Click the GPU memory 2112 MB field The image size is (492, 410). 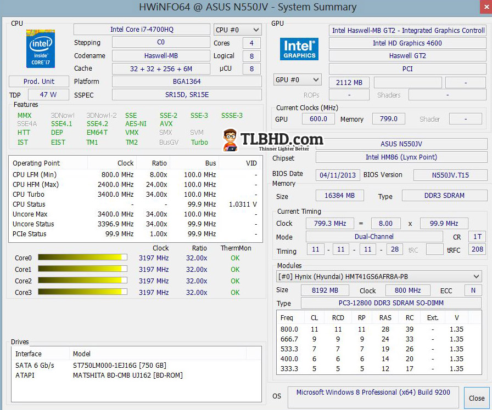click(349, 82)
